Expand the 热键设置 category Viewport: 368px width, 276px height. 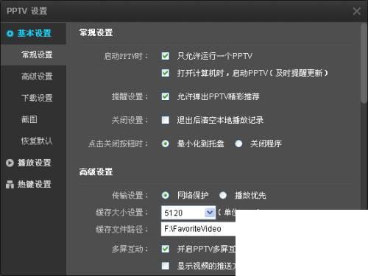(x=34, y=184)
